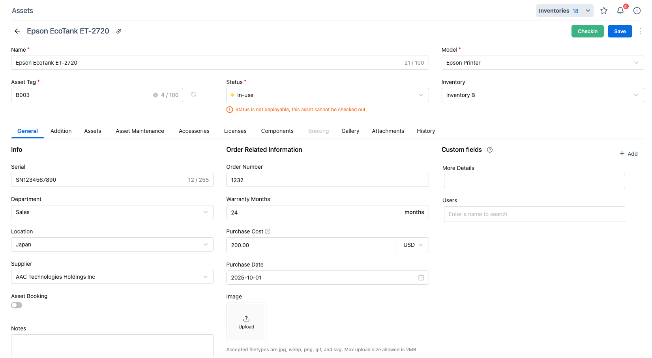Viewport: 652px width, 358px height.
Task: Clear the Asset Tag field
Action: click(x=156, y=95)
